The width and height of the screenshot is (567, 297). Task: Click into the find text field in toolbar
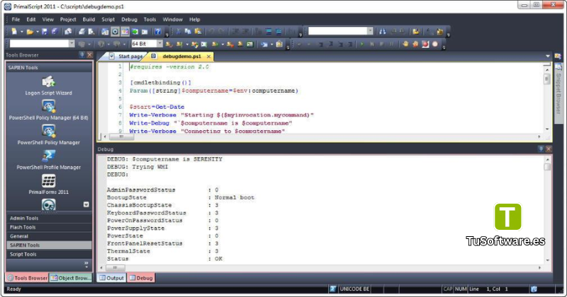point(337,31)
